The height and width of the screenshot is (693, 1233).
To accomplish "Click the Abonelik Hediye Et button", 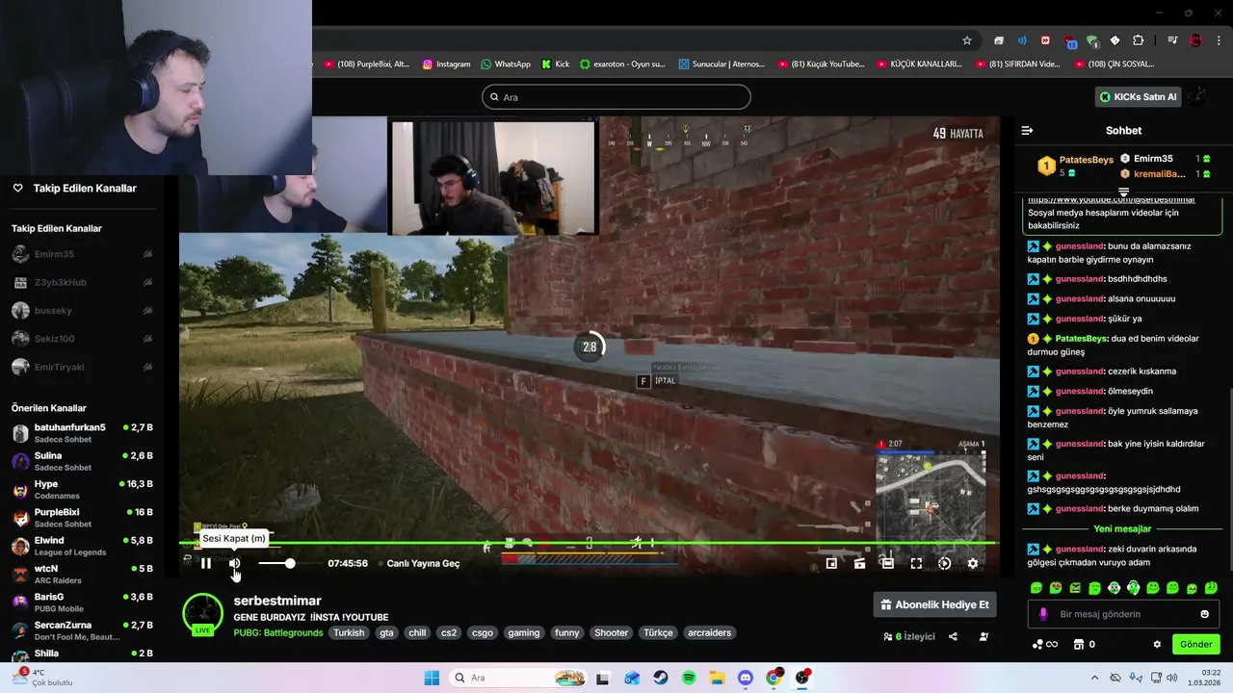I will click(x=934, y=604).
